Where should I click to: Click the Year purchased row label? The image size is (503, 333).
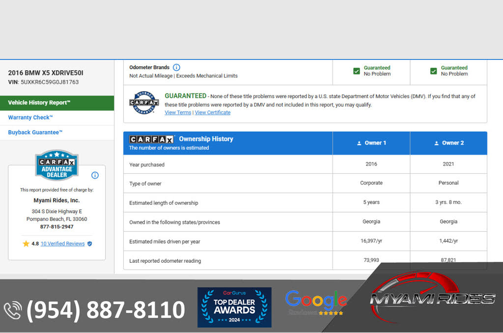point(147,165)
